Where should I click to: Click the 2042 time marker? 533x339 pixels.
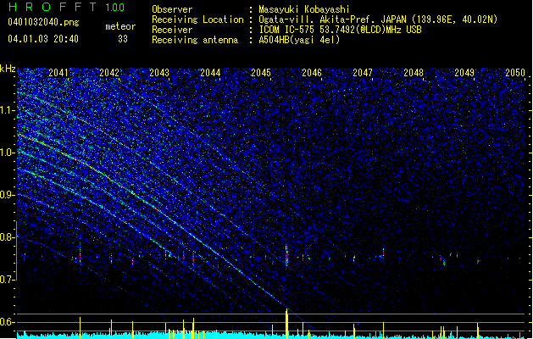(109, 72)
